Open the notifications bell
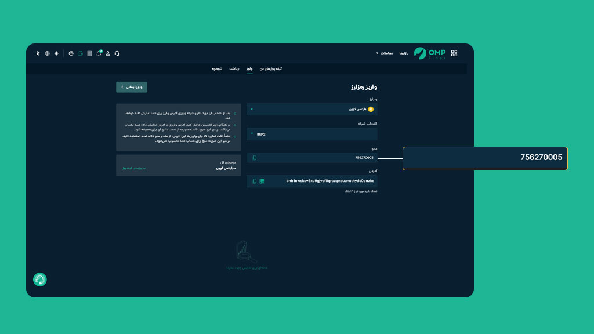This screenshot has width=594, height=334. tap(99, 53)
